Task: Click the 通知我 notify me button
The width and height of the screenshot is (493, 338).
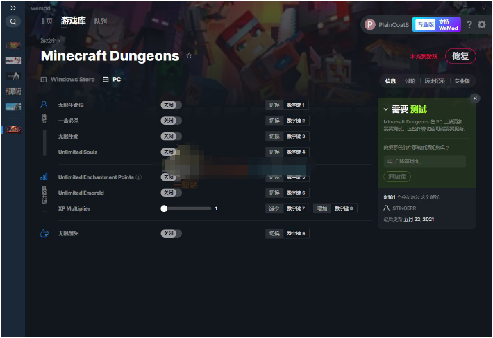Action: tap(397, 177)
